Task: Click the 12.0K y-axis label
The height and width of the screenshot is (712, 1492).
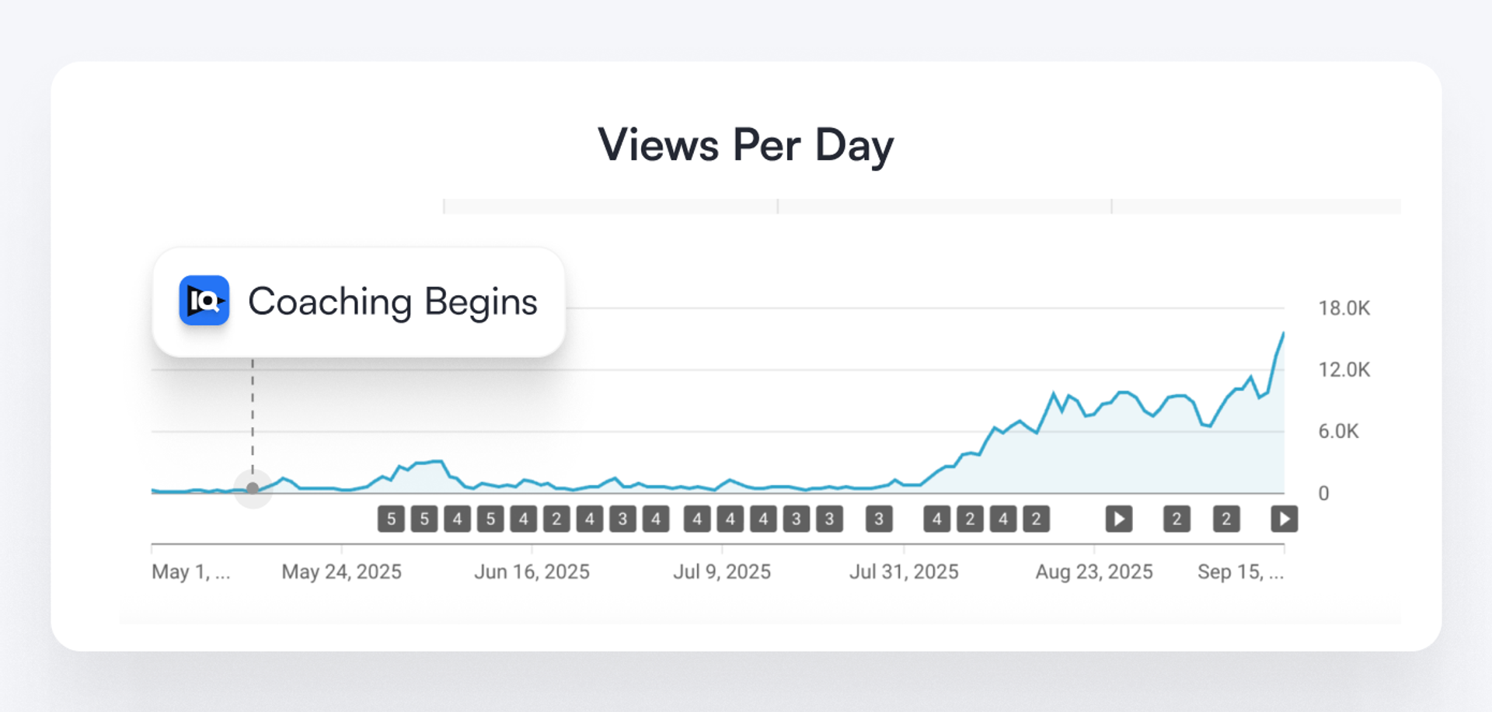Action: [x=1344, y=370]
